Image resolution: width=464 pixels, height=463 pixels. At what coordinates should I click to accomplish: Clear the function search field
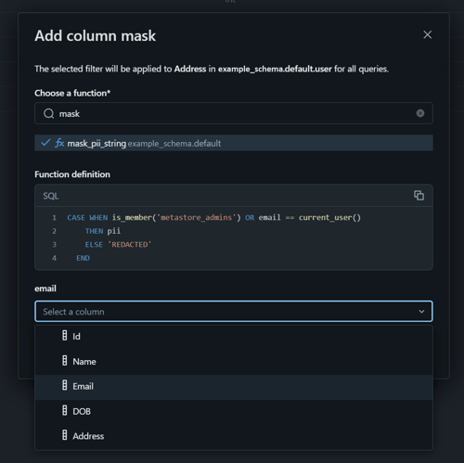point(420,113)
